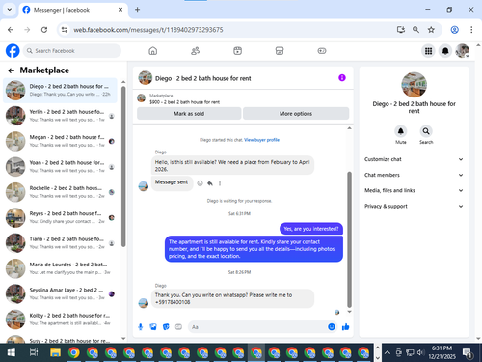This screenshot has height=362, width=482.
Task: Expand Chat members section
Action: 414,175
